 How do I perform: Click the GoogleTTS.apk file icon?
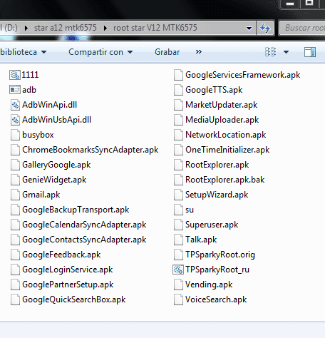178,90
